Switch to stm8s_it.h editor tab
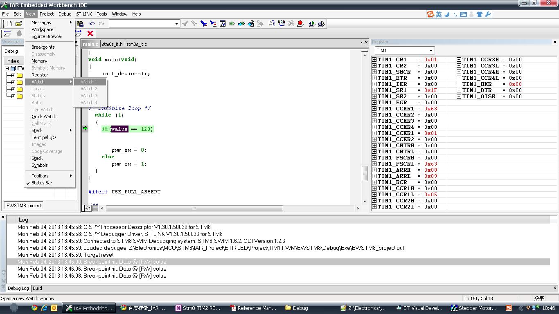Image resolution: width=559 pixels, height=314 pixels. pyautogui.click(x=112, y=44)
